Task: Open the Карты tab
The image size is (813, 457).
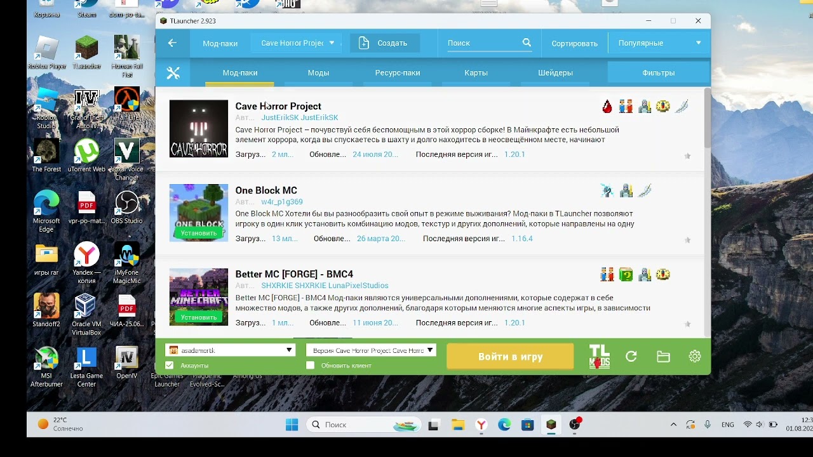Action: click(x=476, y=73)
